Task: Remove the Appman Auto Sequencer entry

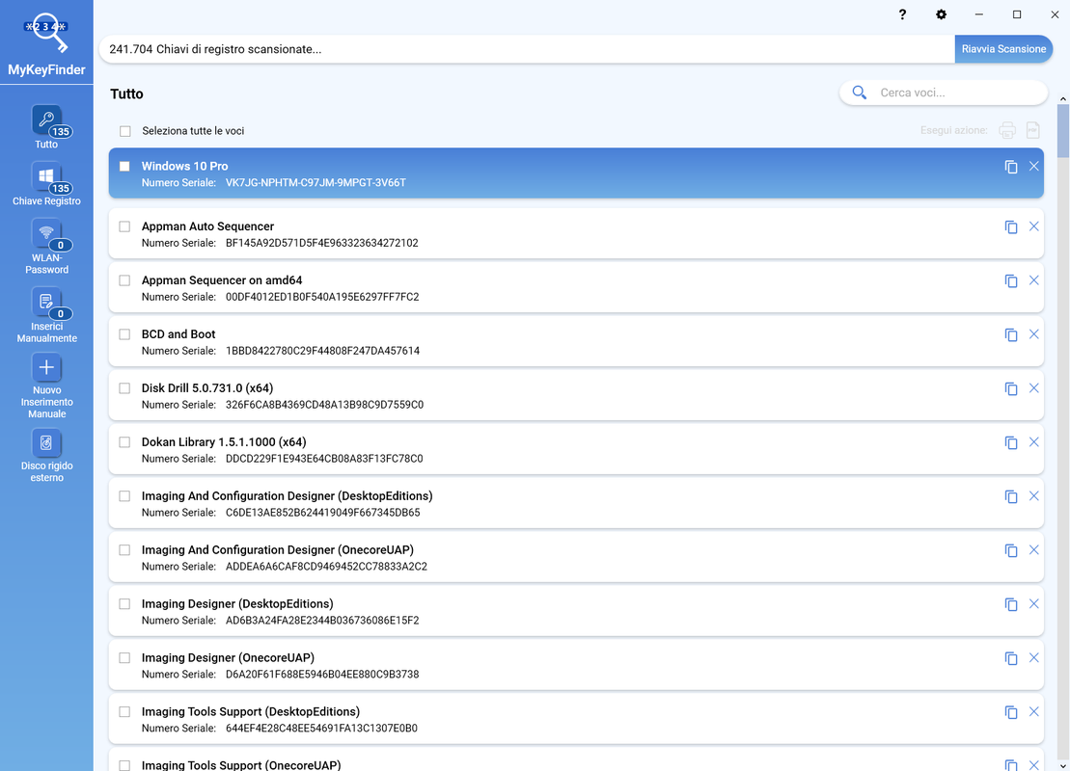Action: coord(1034,226)
